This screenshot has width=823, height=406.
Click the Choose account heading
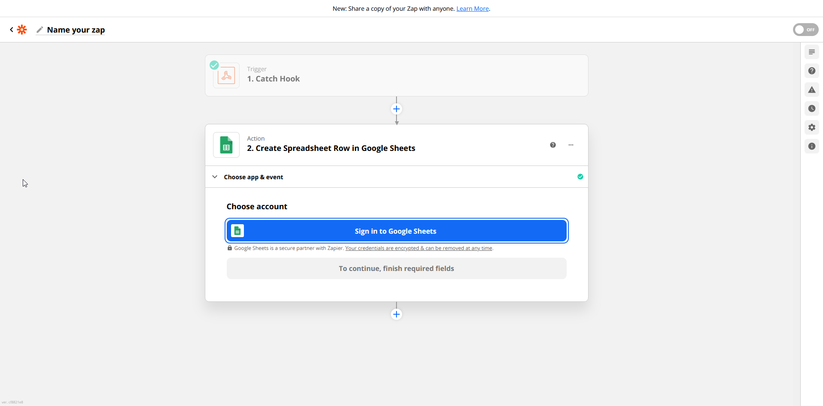pos(257,207)
